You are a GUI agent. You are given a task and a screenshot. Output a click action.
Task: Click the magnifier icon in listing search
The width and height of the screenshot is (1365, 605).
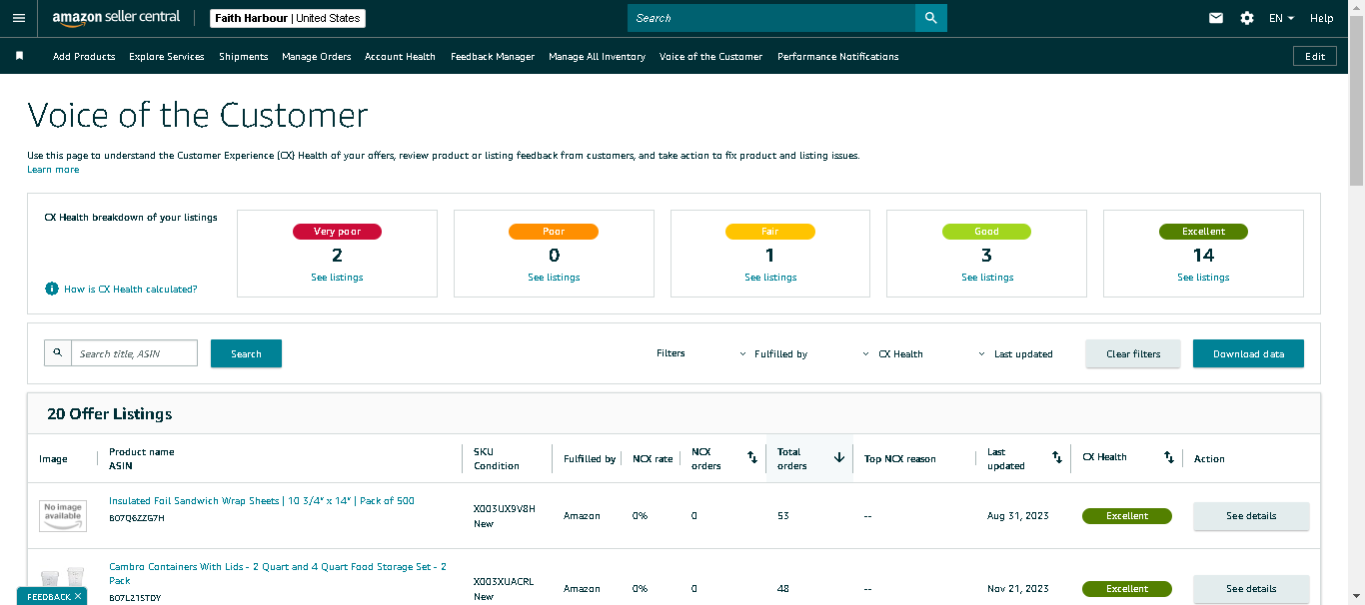coord(58,352)
